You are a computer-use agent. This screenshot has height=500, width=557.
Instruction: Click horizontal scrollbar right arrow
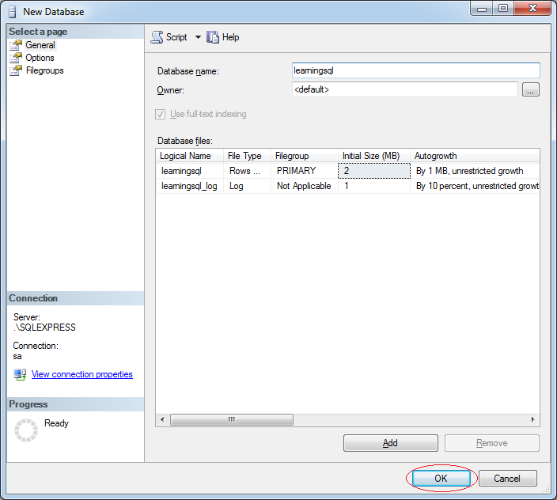[x=532, y=419]
